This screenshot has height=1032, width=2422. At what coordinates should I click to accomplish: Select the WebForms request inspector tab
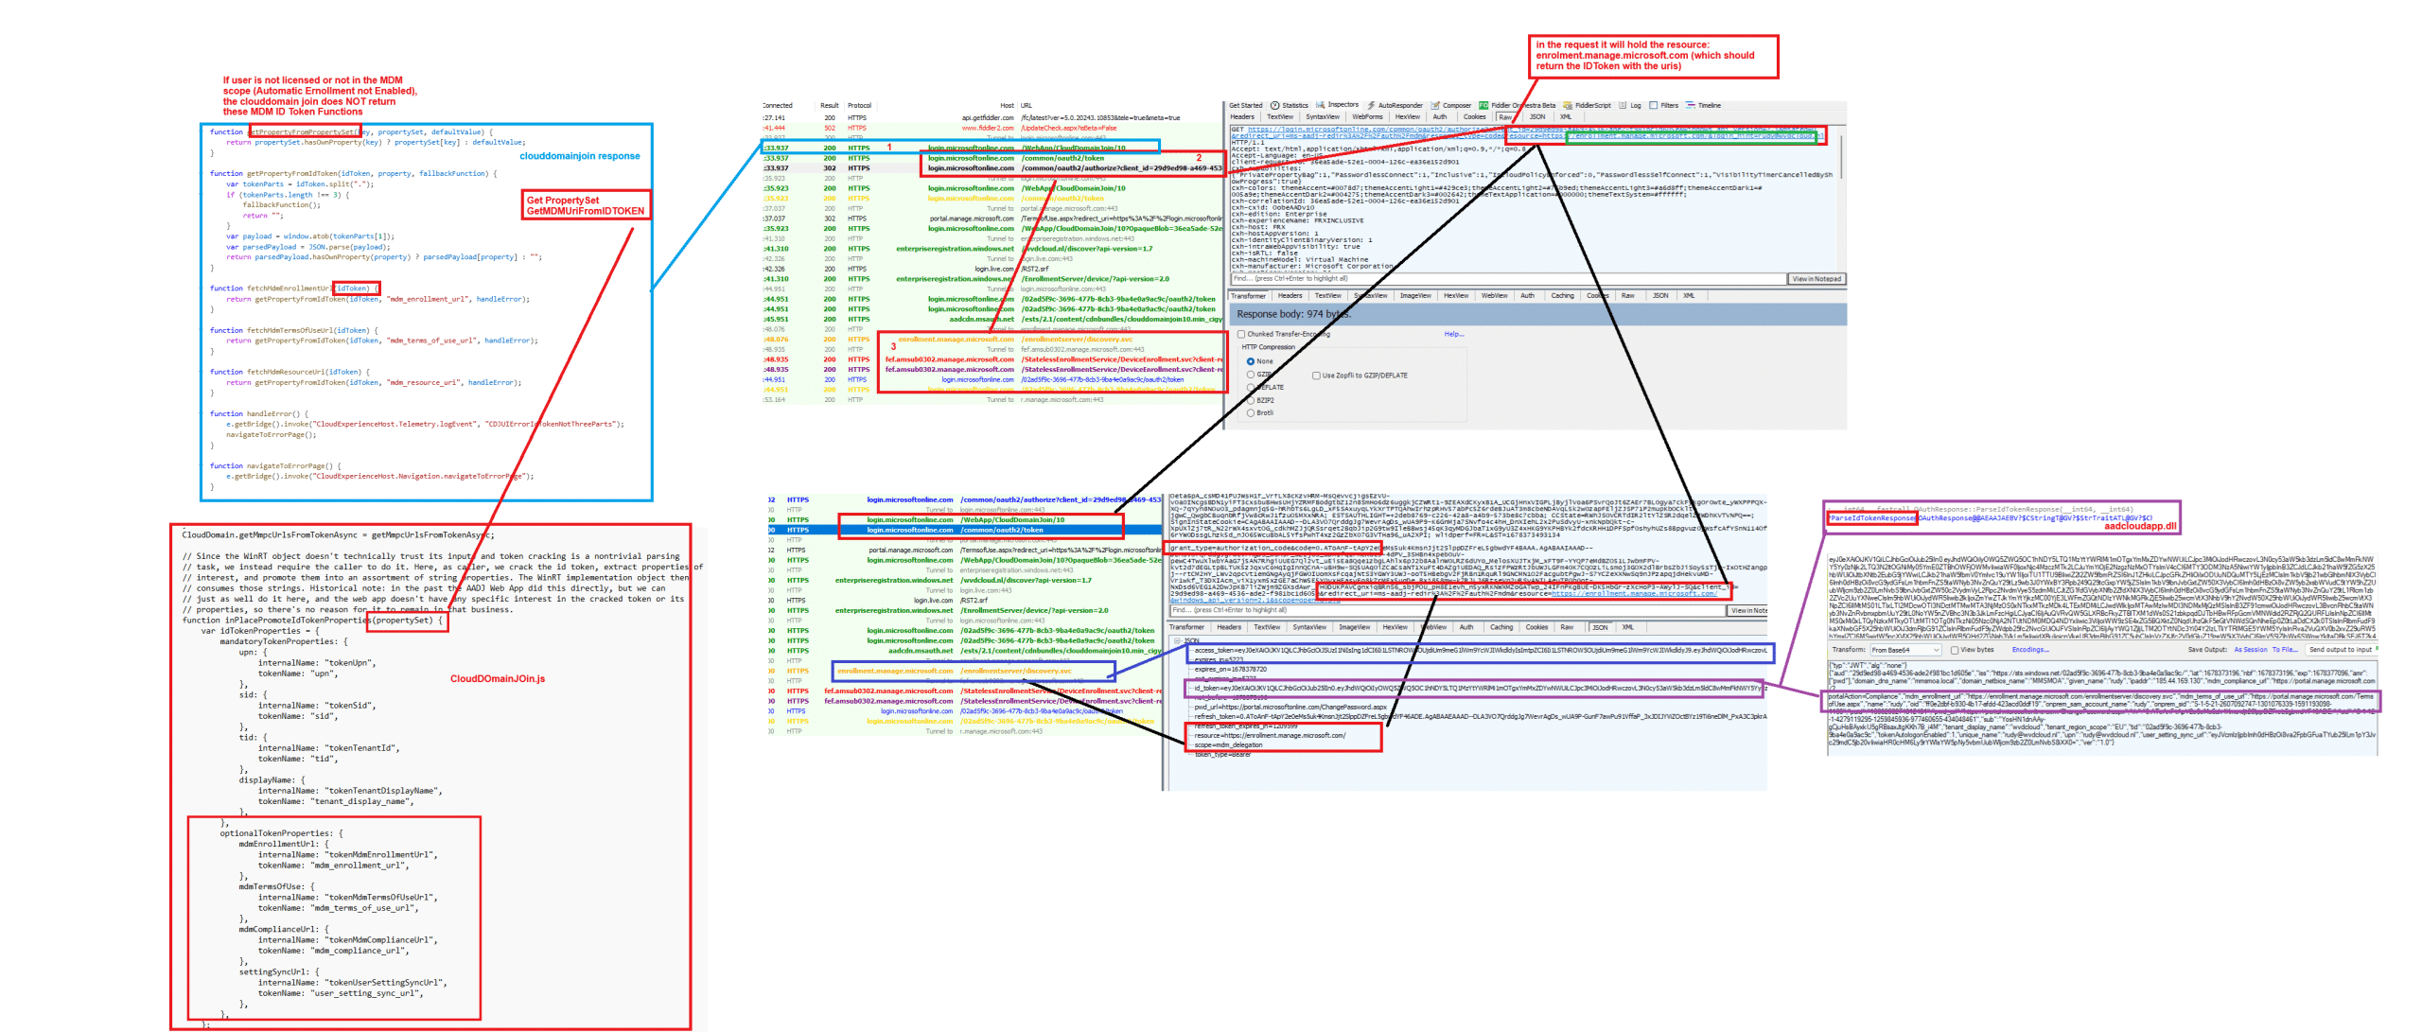[1366, 116]
